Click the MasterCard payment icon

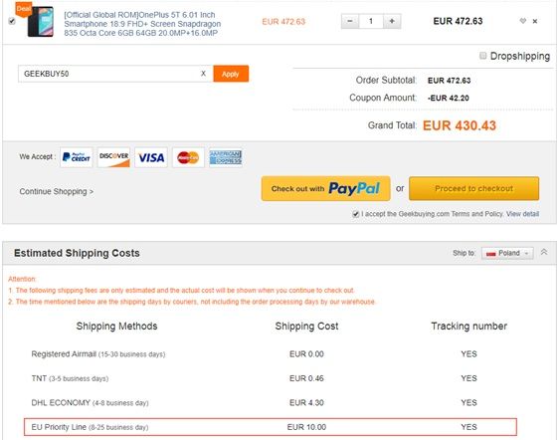pos(188,157)
